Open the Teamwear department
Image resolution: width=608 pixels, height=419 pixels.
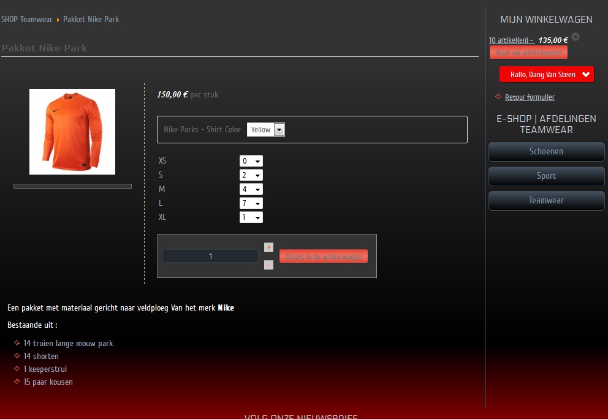(546, 200)
